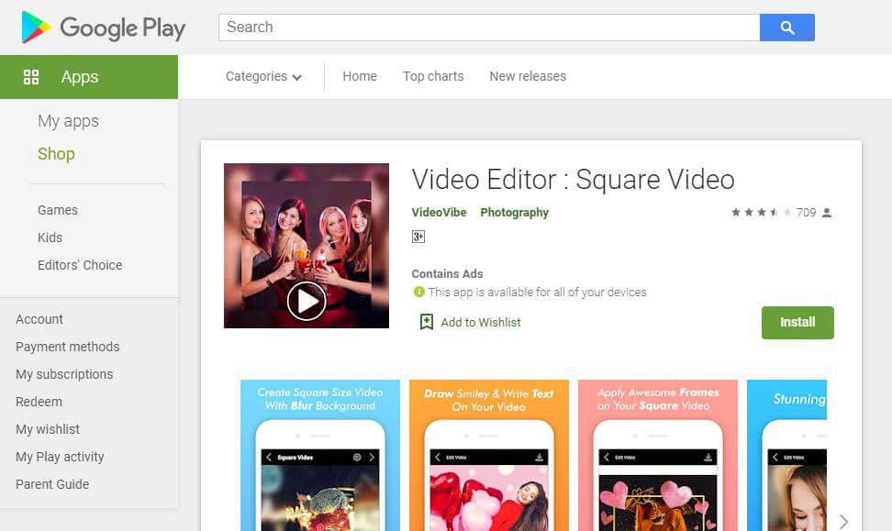Open Games category in sidebar
Image resolution: width=892 pixels, height=531 pixels.
click(58, 210)
